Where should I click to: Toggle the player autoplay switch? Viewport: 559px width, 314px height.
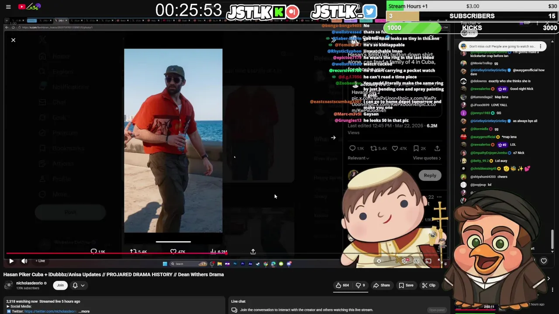tap(380, 261)
